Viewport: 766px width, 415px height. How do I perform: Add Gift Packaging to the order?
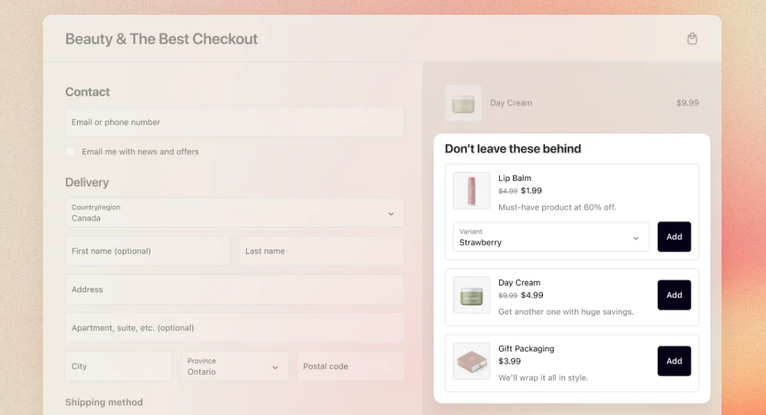pyautogui.click(x=674, y=361)
